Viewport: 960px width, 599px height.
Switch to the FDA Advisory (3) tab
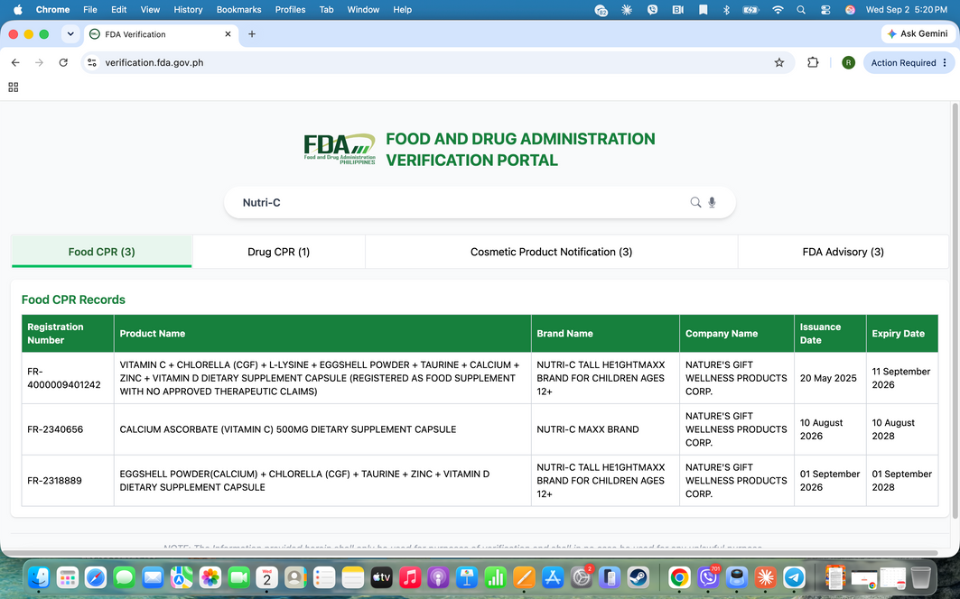843,252
